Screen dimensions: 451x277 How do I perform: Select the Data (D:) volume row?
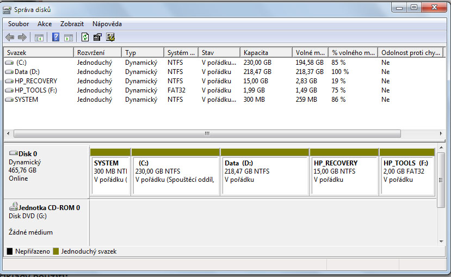223,72
